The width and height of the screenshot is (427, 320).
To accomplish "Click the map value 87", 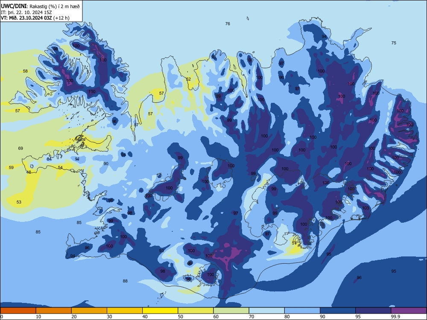I will point(136,125).
